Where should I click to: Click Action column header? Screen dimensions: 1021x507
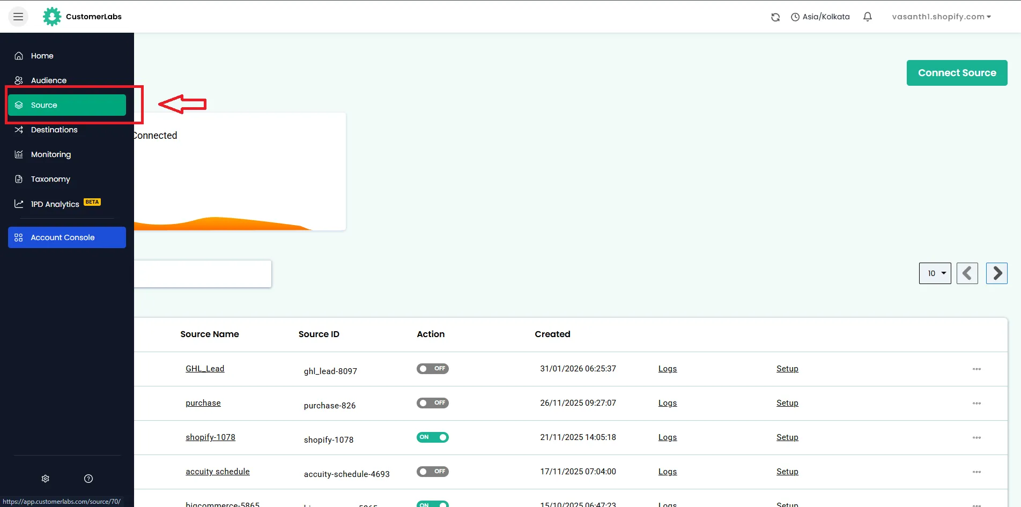click(431, 334)
